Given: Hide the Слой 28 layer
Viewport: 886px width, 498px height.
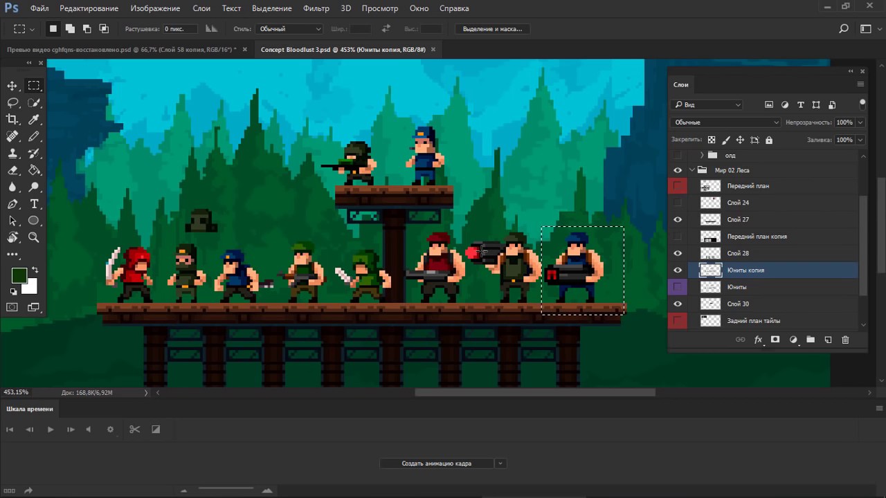Looking at the screenshot, I should coord(678,253).
